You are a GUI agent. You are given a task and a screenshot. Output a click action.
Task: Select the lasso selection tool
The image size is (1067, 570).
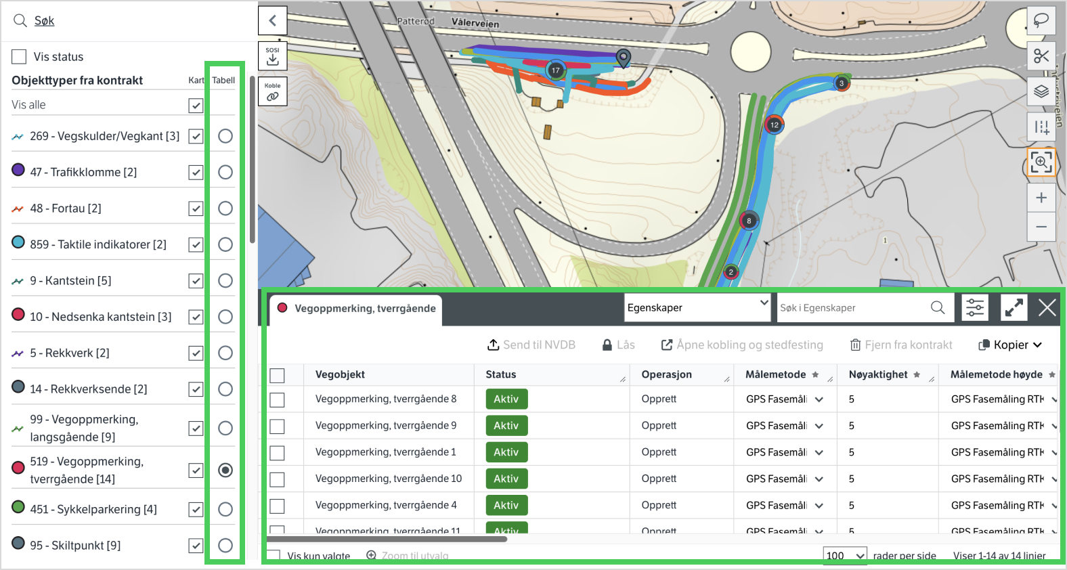pyautogui.click(x=1041, y=20)
